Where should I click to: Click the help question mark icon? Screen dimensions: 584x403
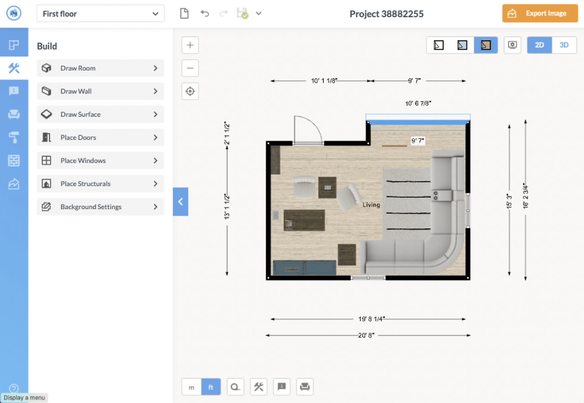(x=14, y=388)
